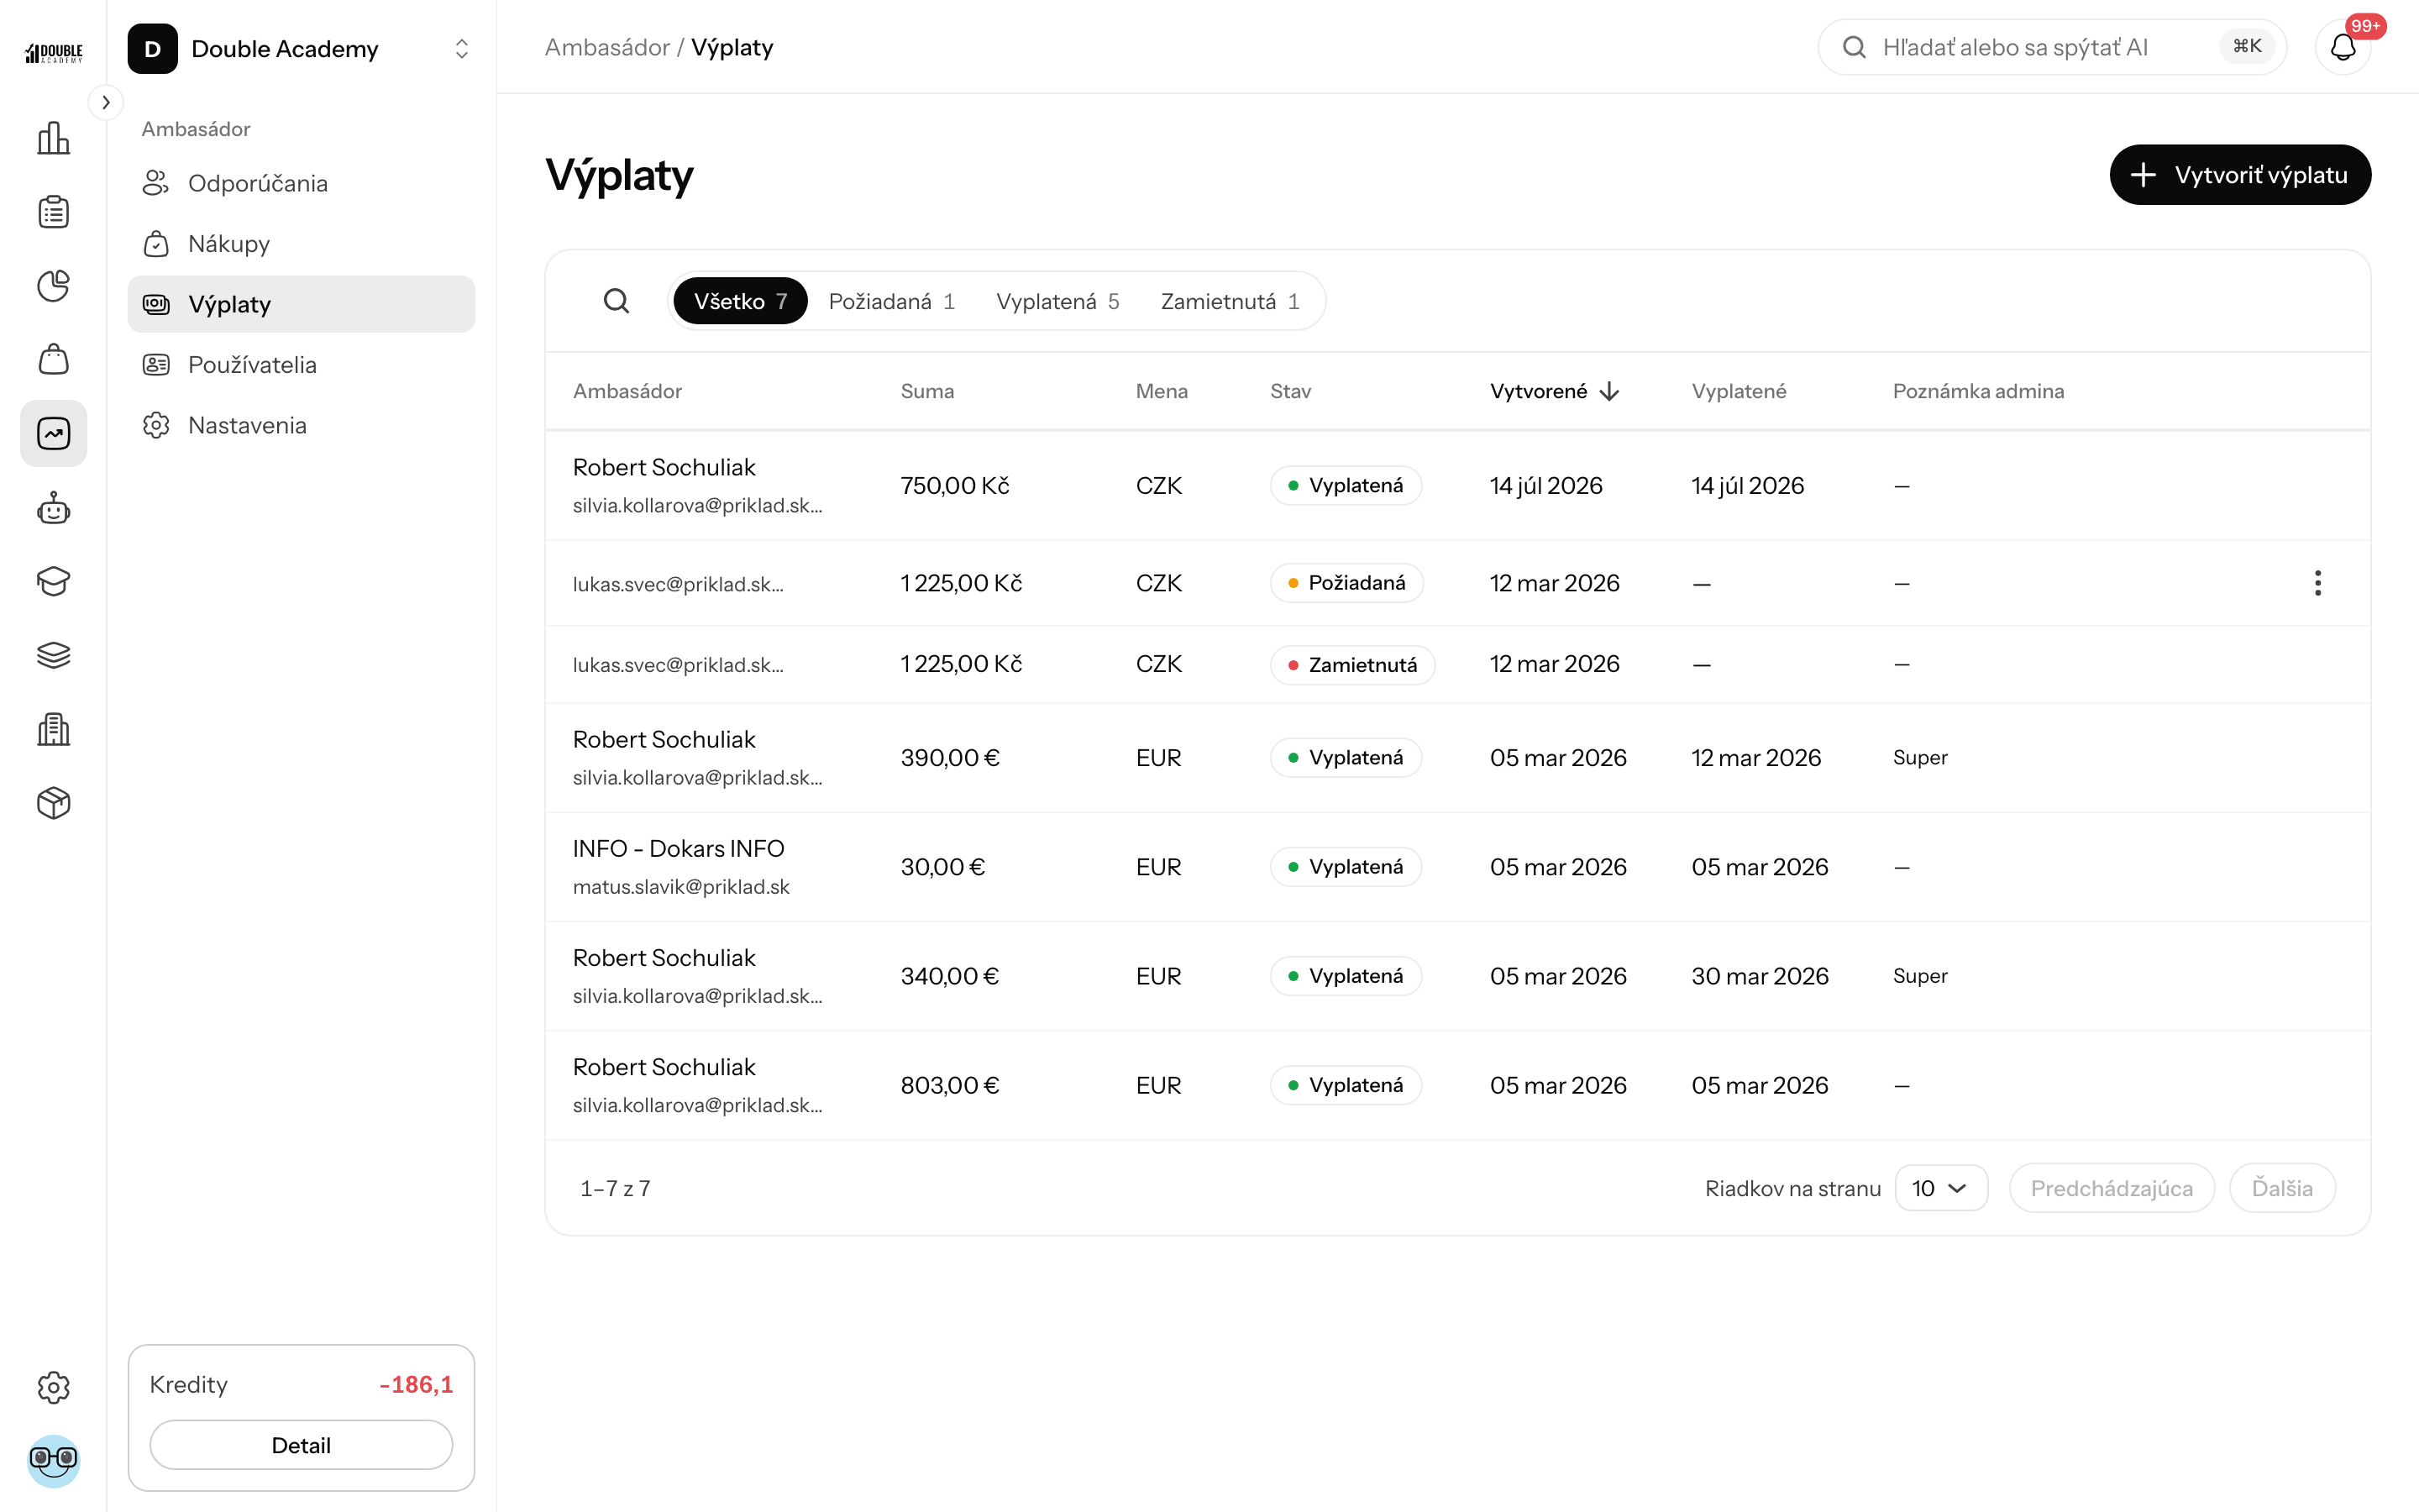Viewport: 2419px width, 1512px height.
Task: Toggle the sidebar collapse chevron
Action: click(x=105, y=102)
